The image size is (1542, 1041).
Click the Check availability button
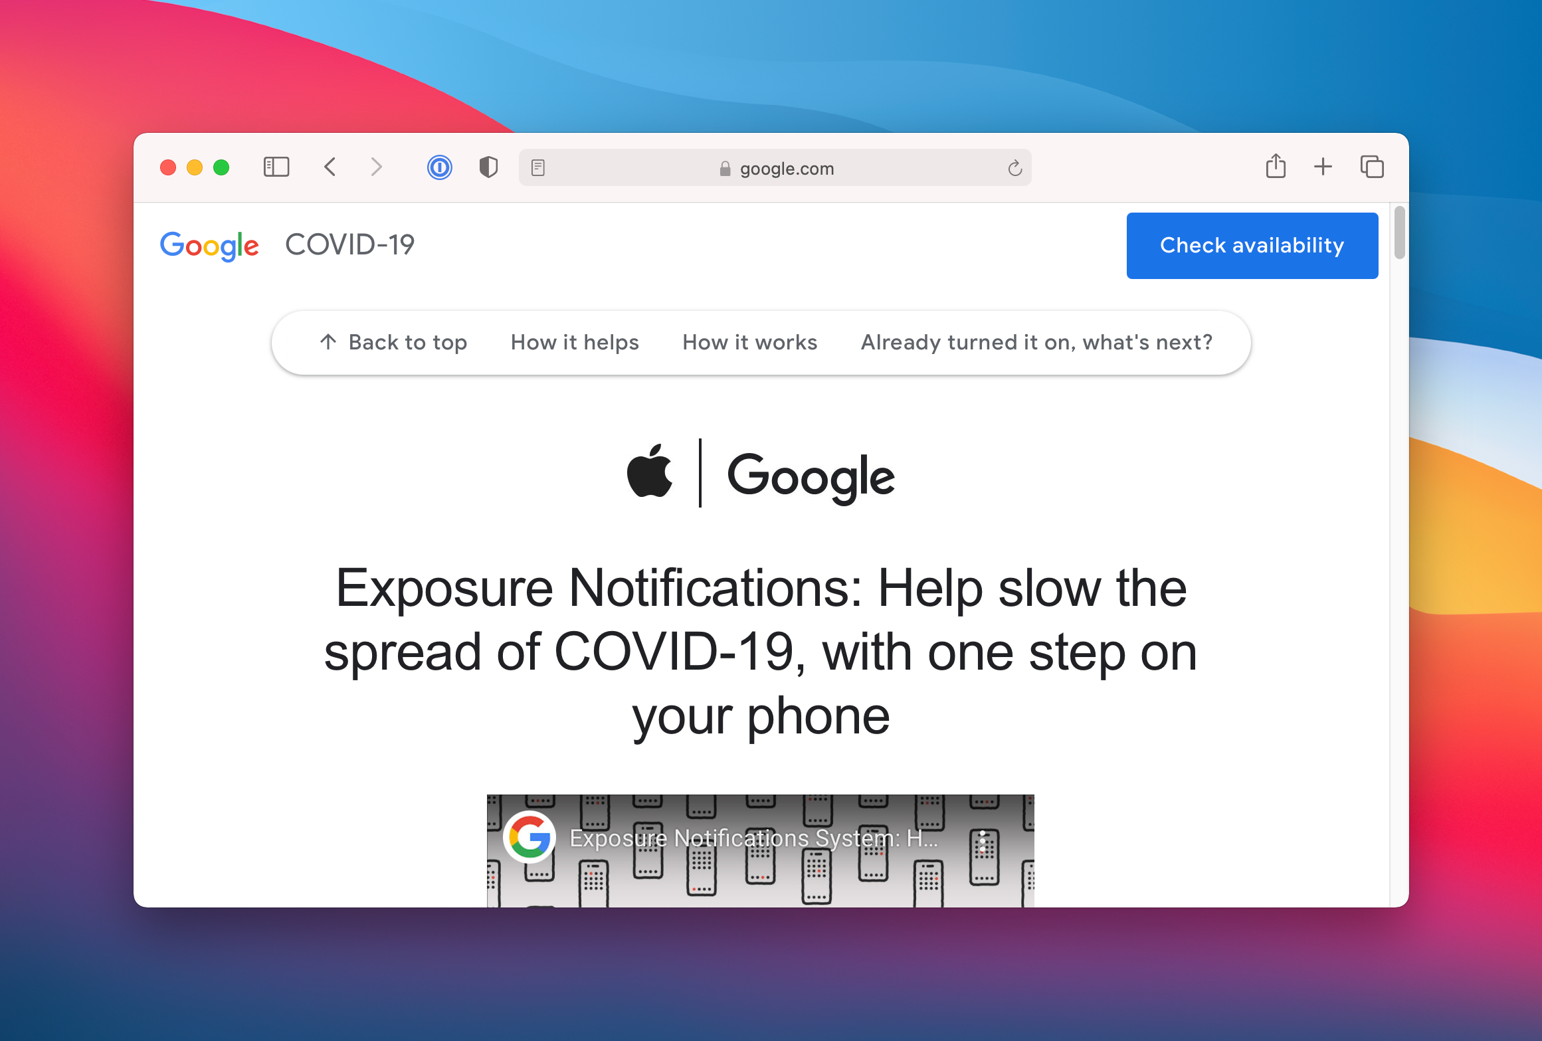pos(1252,245)
